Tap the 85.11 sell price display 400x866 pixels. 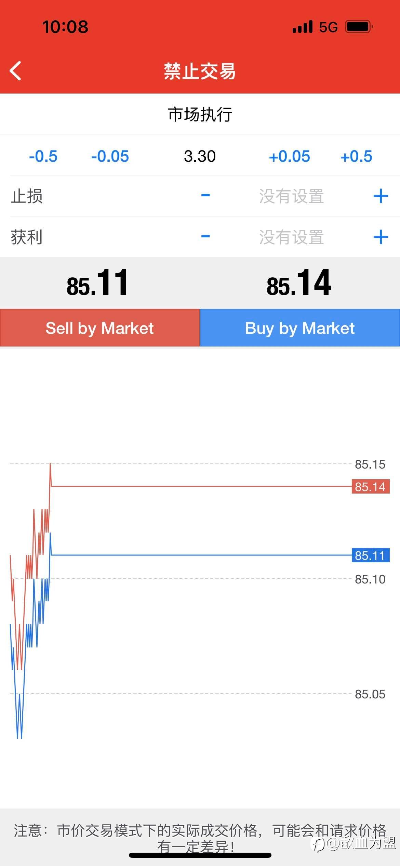coord(97,283)
